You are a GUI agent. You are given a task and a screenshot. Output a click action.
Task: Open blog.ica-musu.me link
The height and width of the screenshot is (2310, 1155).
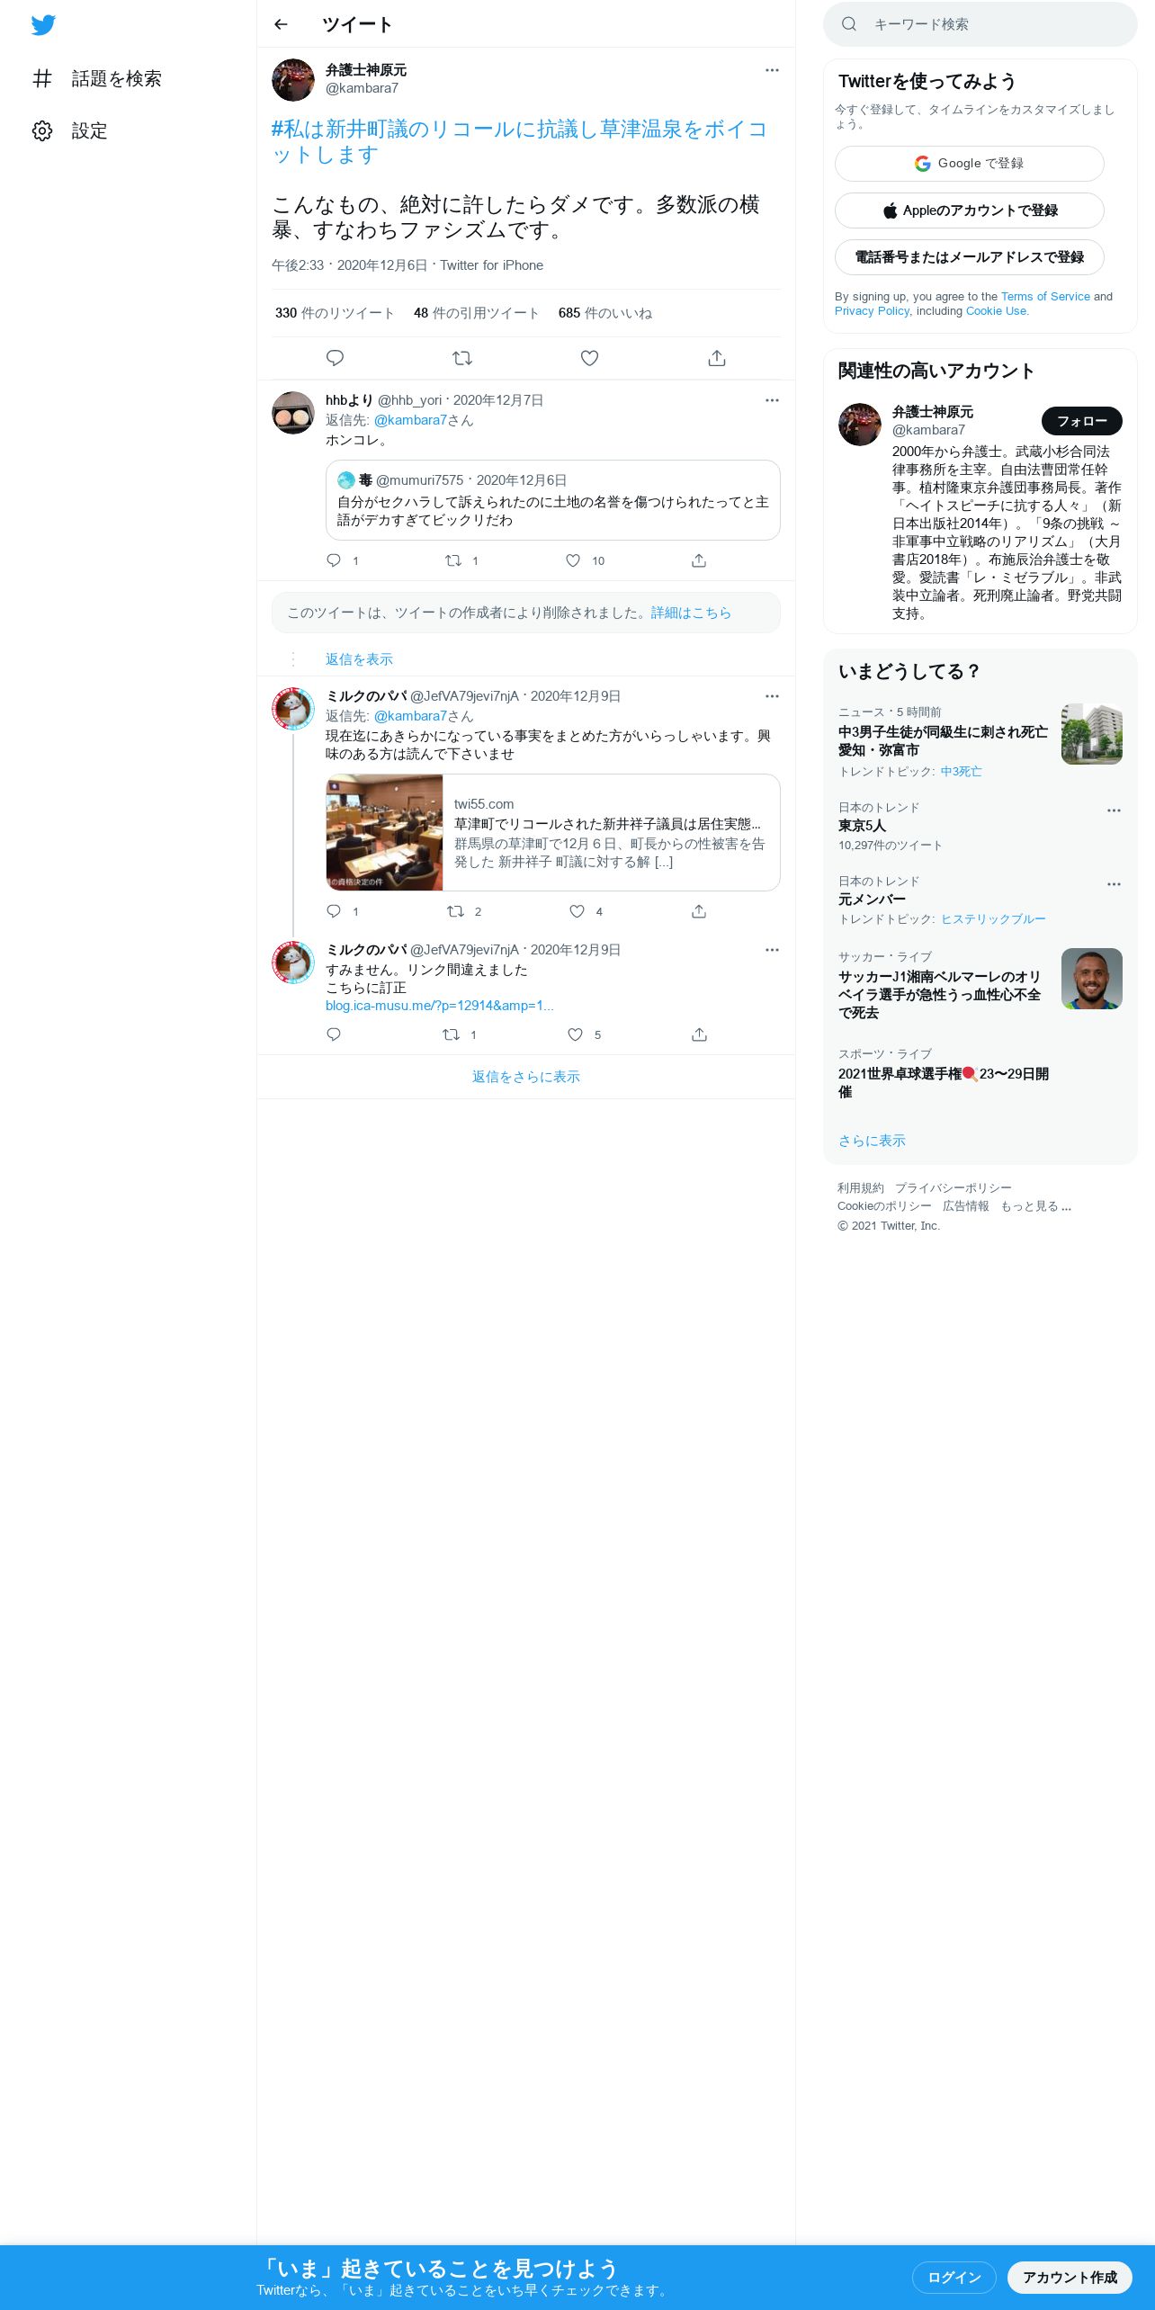pyautogui.click(x=440, y=1006)
